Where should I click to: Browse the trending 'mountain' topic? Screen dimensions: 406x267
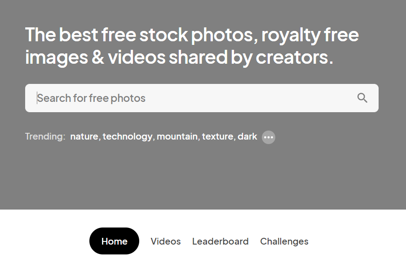click(x=177, y=136)
